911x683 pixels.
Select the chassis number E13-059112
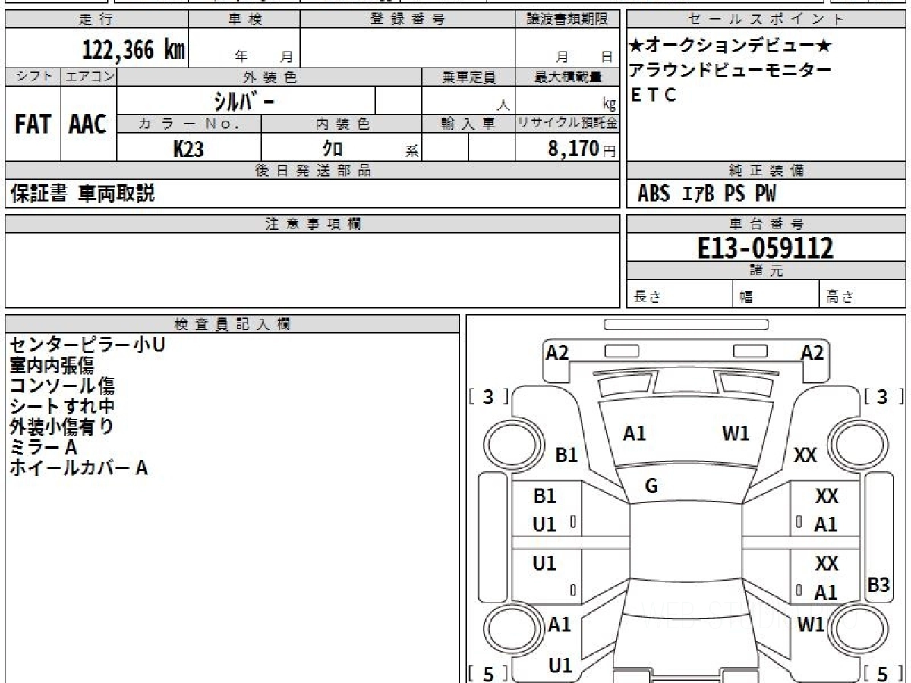coord(766,247)
